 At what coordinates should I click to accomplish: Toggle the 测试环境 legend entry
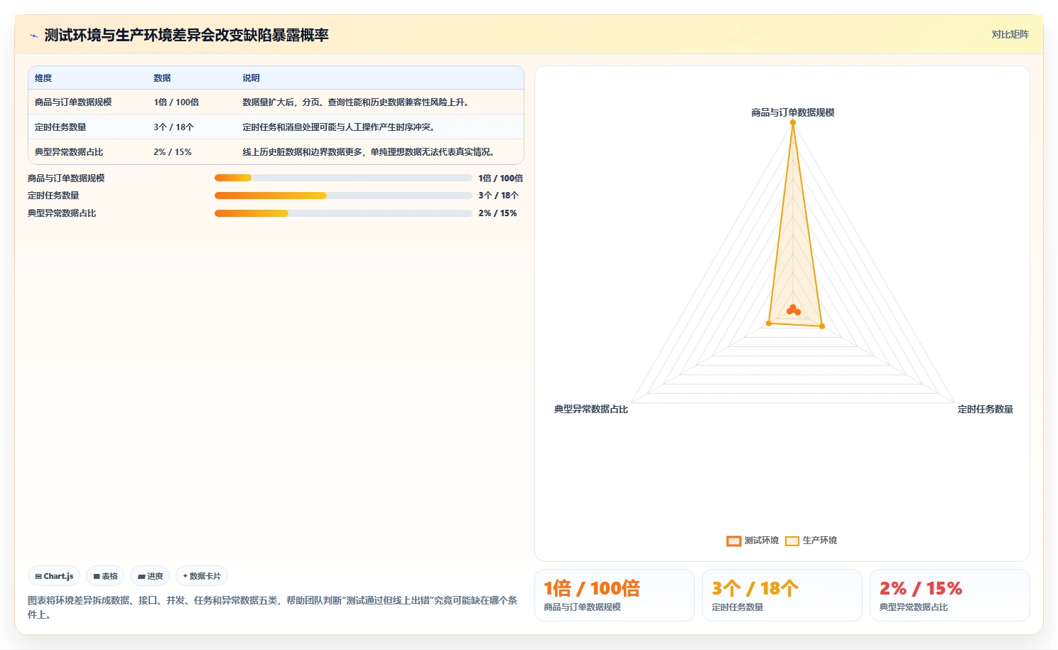click(752, 540)
